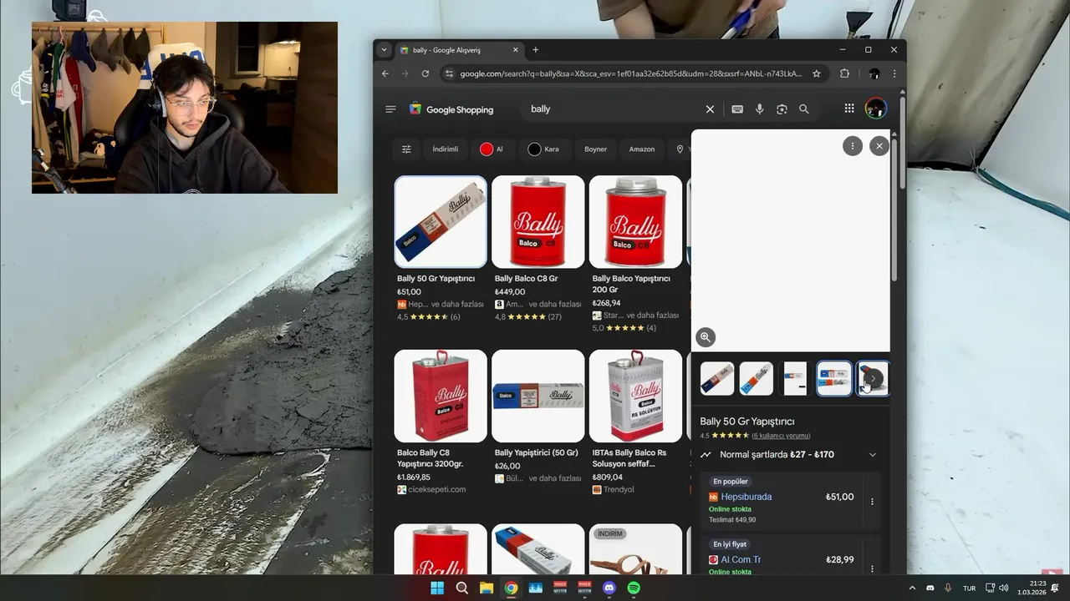Image resolution: width=1070 pixels, height=601 pixels.
Task: Open Chrome extensions puzzle icon
Action: (x=844, y=73)
